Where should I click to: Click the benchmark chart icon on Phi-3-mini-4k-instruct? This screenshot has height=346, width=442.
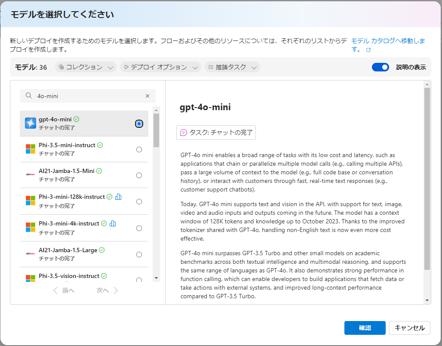pos(113,223)
